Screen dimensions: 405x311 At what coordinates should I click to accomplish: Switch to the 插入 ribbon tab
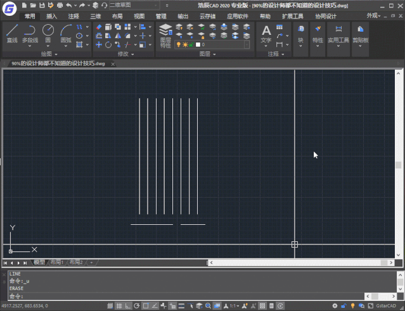(52, 16)
